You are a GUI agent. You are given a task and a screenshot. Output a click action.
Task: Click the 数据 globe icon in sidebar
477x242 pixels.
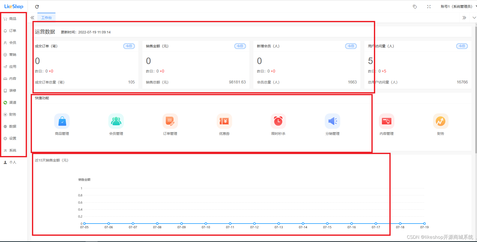(5, 127)
